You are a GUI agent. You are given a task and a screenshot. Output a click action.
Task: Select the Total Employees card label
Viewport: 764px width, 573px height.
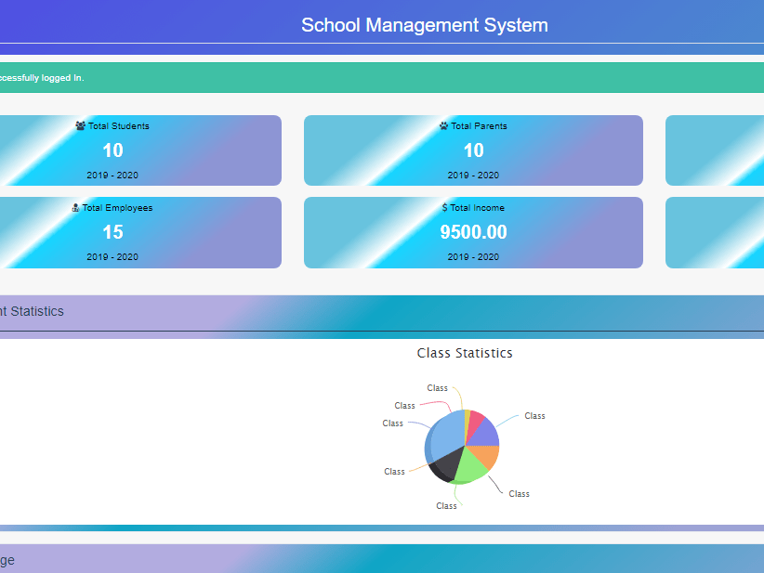pos(117,208)
